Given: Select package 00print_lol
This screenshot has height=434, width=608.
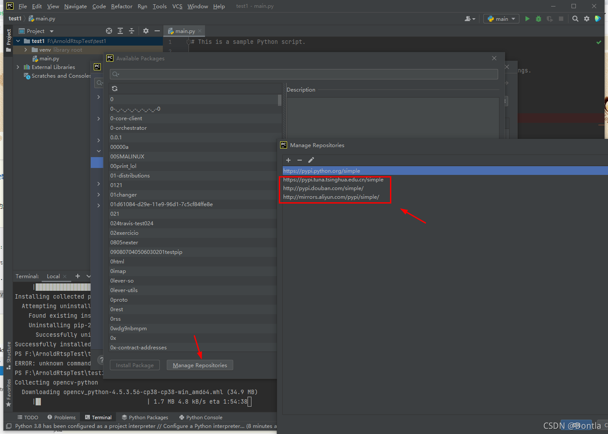Looking at the screenshot, I should (x=193, y=166).
